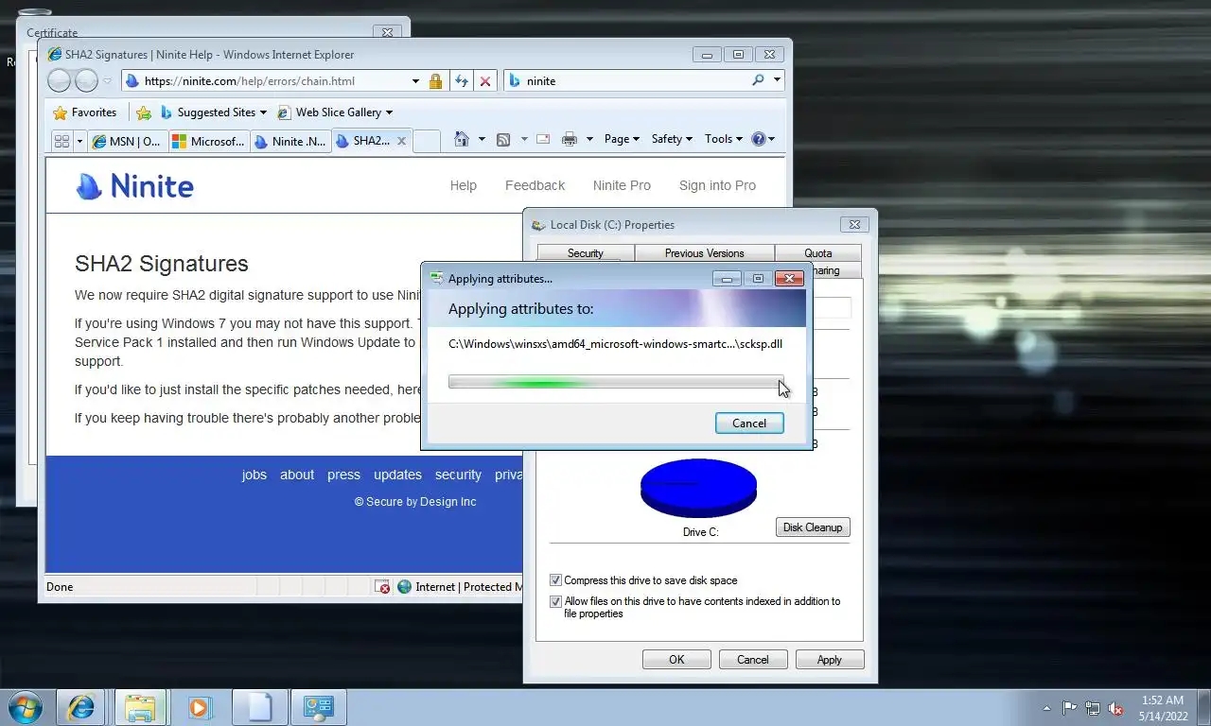Switch to the MSN browser tab
Screen dimensions: 1211x726
(x=127, y=141)
